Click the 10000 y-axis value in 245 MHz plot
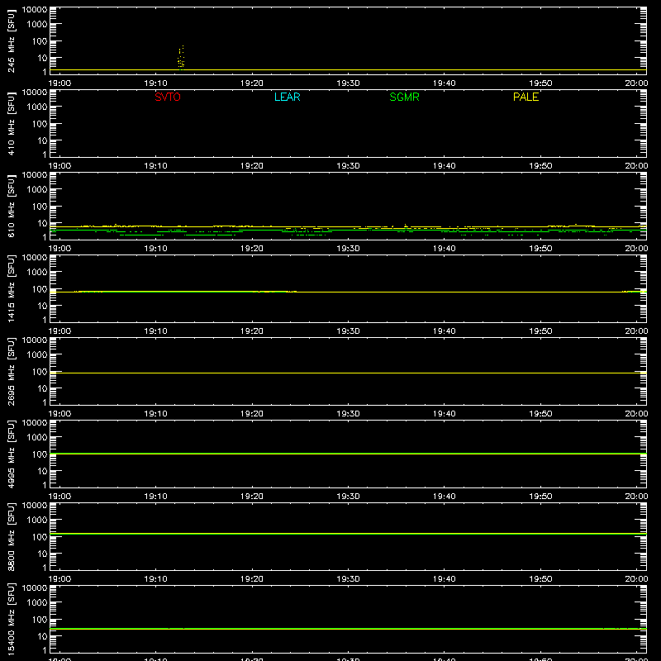Image resolution: width=661 pixels, height=661 pixels. [x=35, y=10]
